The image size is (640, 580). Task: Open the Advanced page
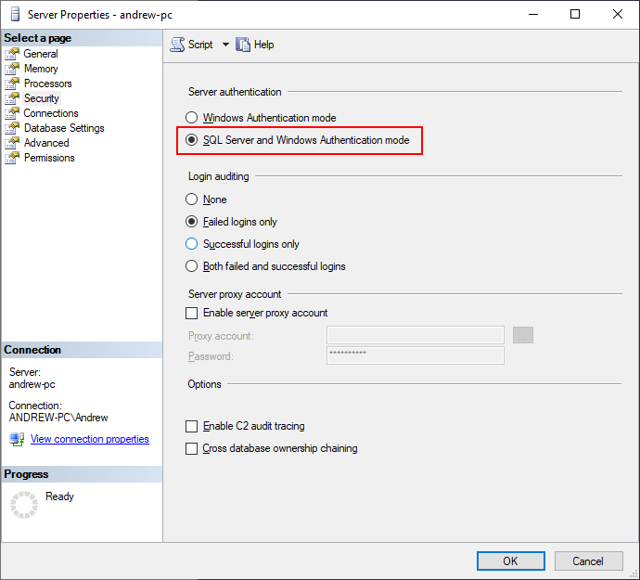[46, 143]
